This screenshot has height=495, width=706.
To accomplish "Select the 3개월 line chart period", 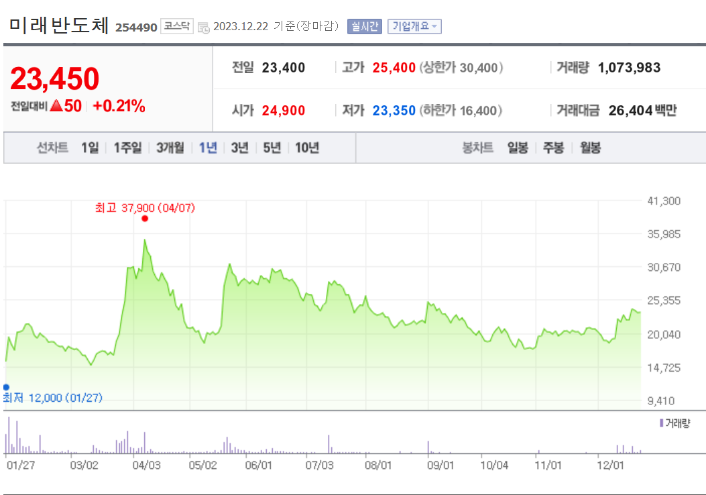I will coord(170,148).
